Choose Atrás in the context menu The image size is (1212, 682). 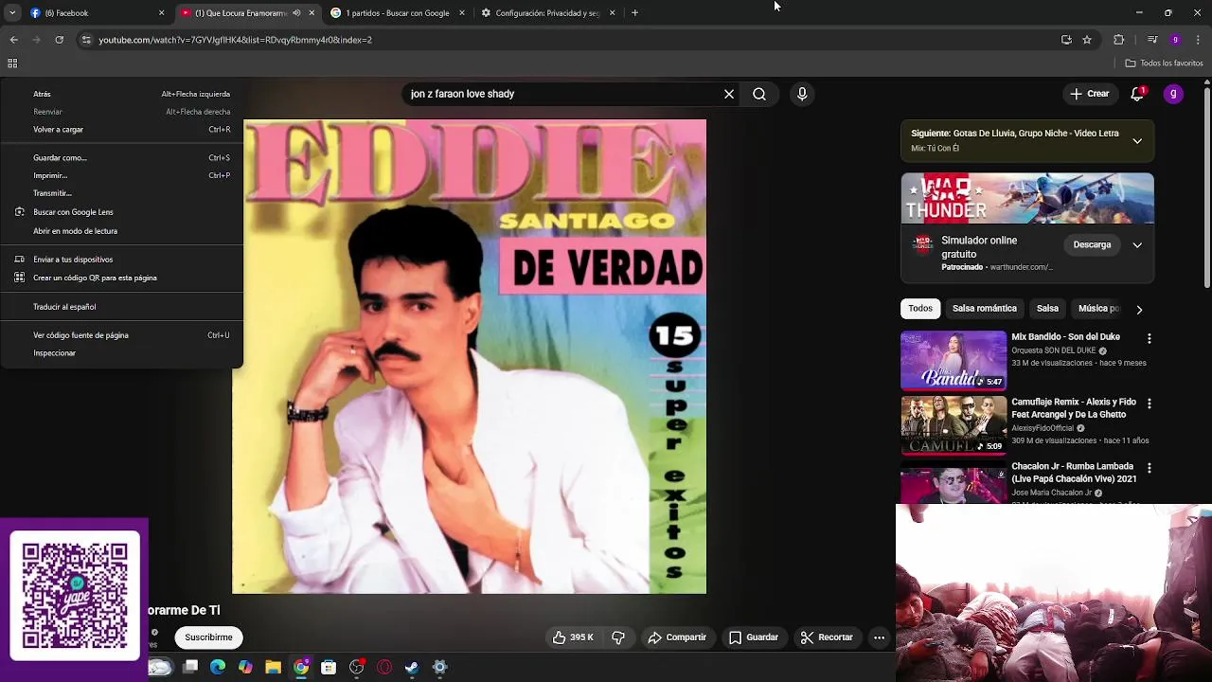tap(121, 94)
